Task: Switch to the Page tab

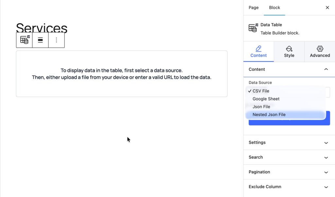Action: tap(254, 8)
